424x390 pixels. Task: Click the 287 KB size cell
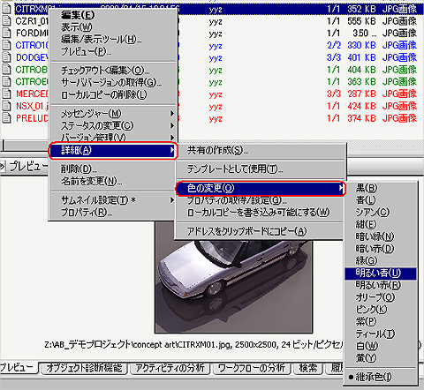[x=361, y=94]
